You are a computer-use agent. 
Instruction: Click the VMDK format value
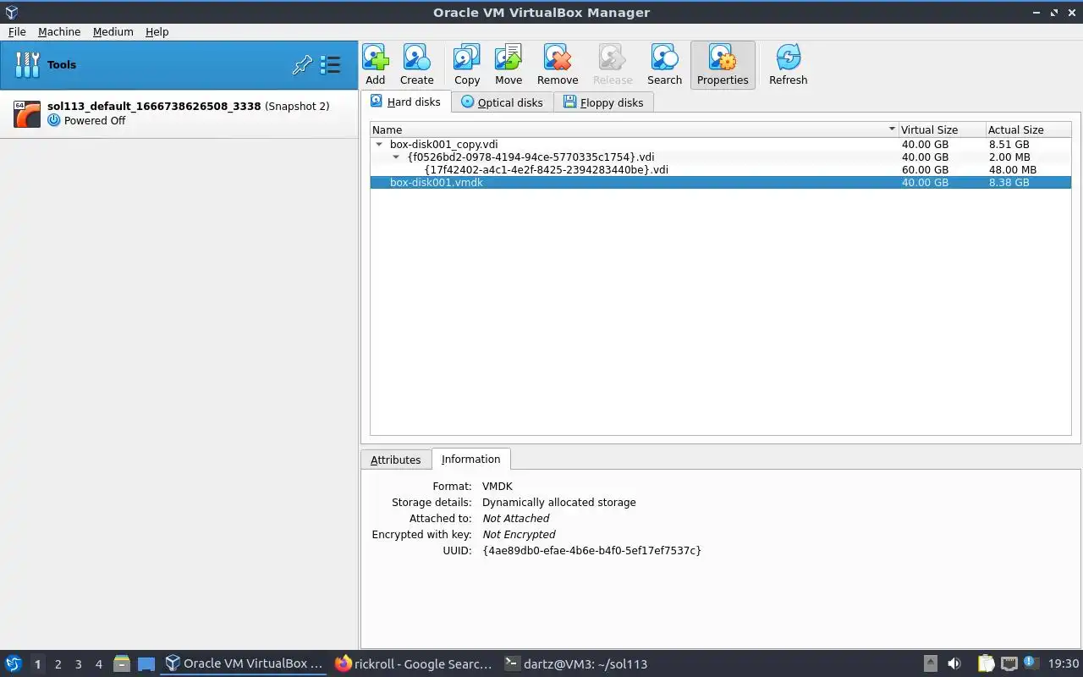point(498,487)
